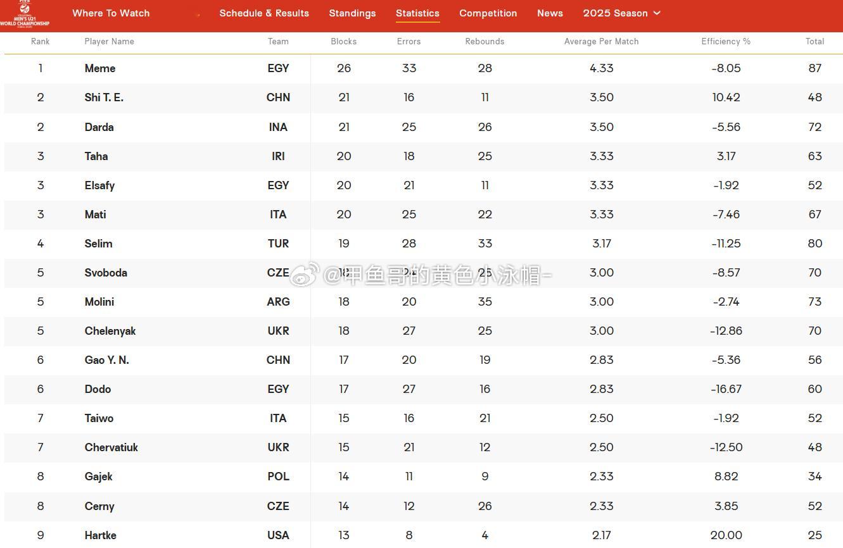Open player Meme's profile link

pos(100,68)
